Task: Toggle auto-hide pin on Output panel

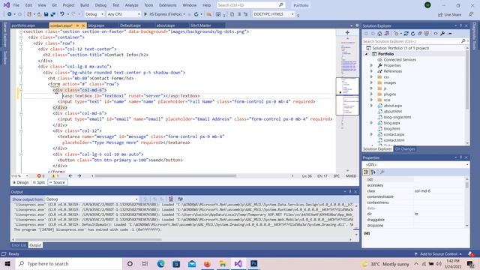Action: click(350, 192)
